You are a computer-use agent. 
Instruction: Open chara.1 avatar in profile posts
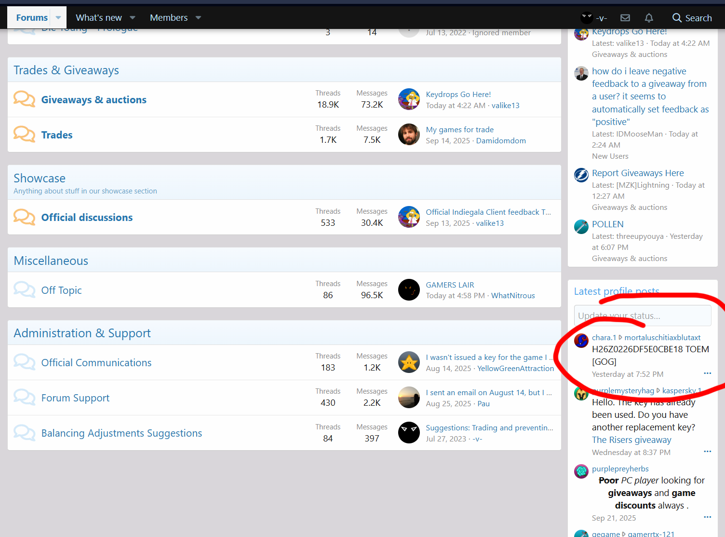pos(581,341)
